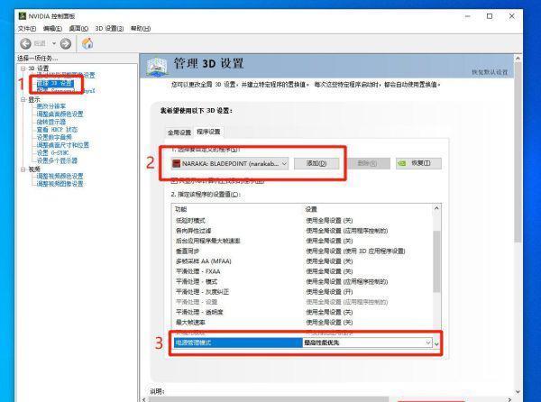This screenshot has width=541, height=402.
Task: Open the Back history dropdown arrow
Action: point(54,43)
